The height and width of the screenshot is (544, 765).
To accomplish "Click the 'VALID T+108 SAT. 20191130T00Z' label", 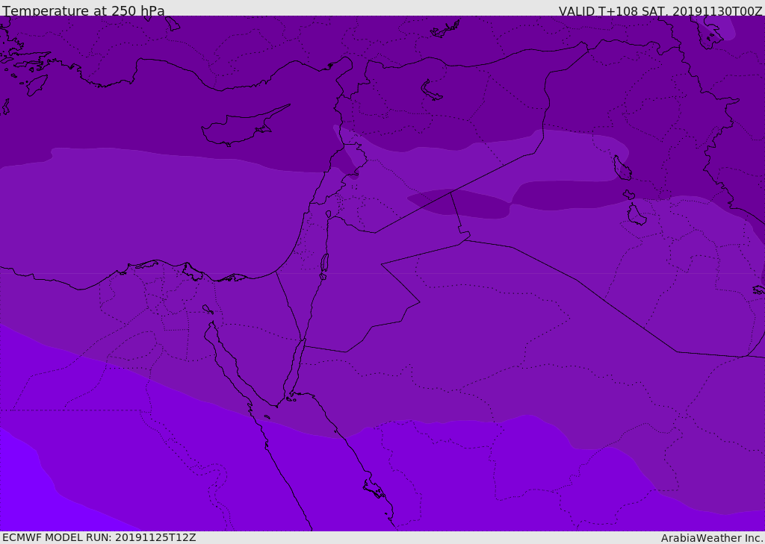I will click(x=660, y=10).
